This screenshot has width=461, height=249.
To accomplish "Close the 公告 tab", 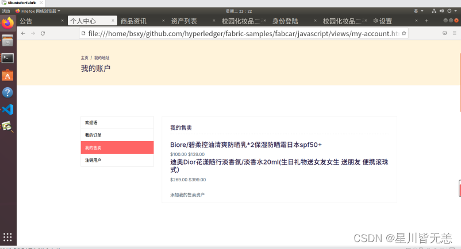I will pos(62,21).
